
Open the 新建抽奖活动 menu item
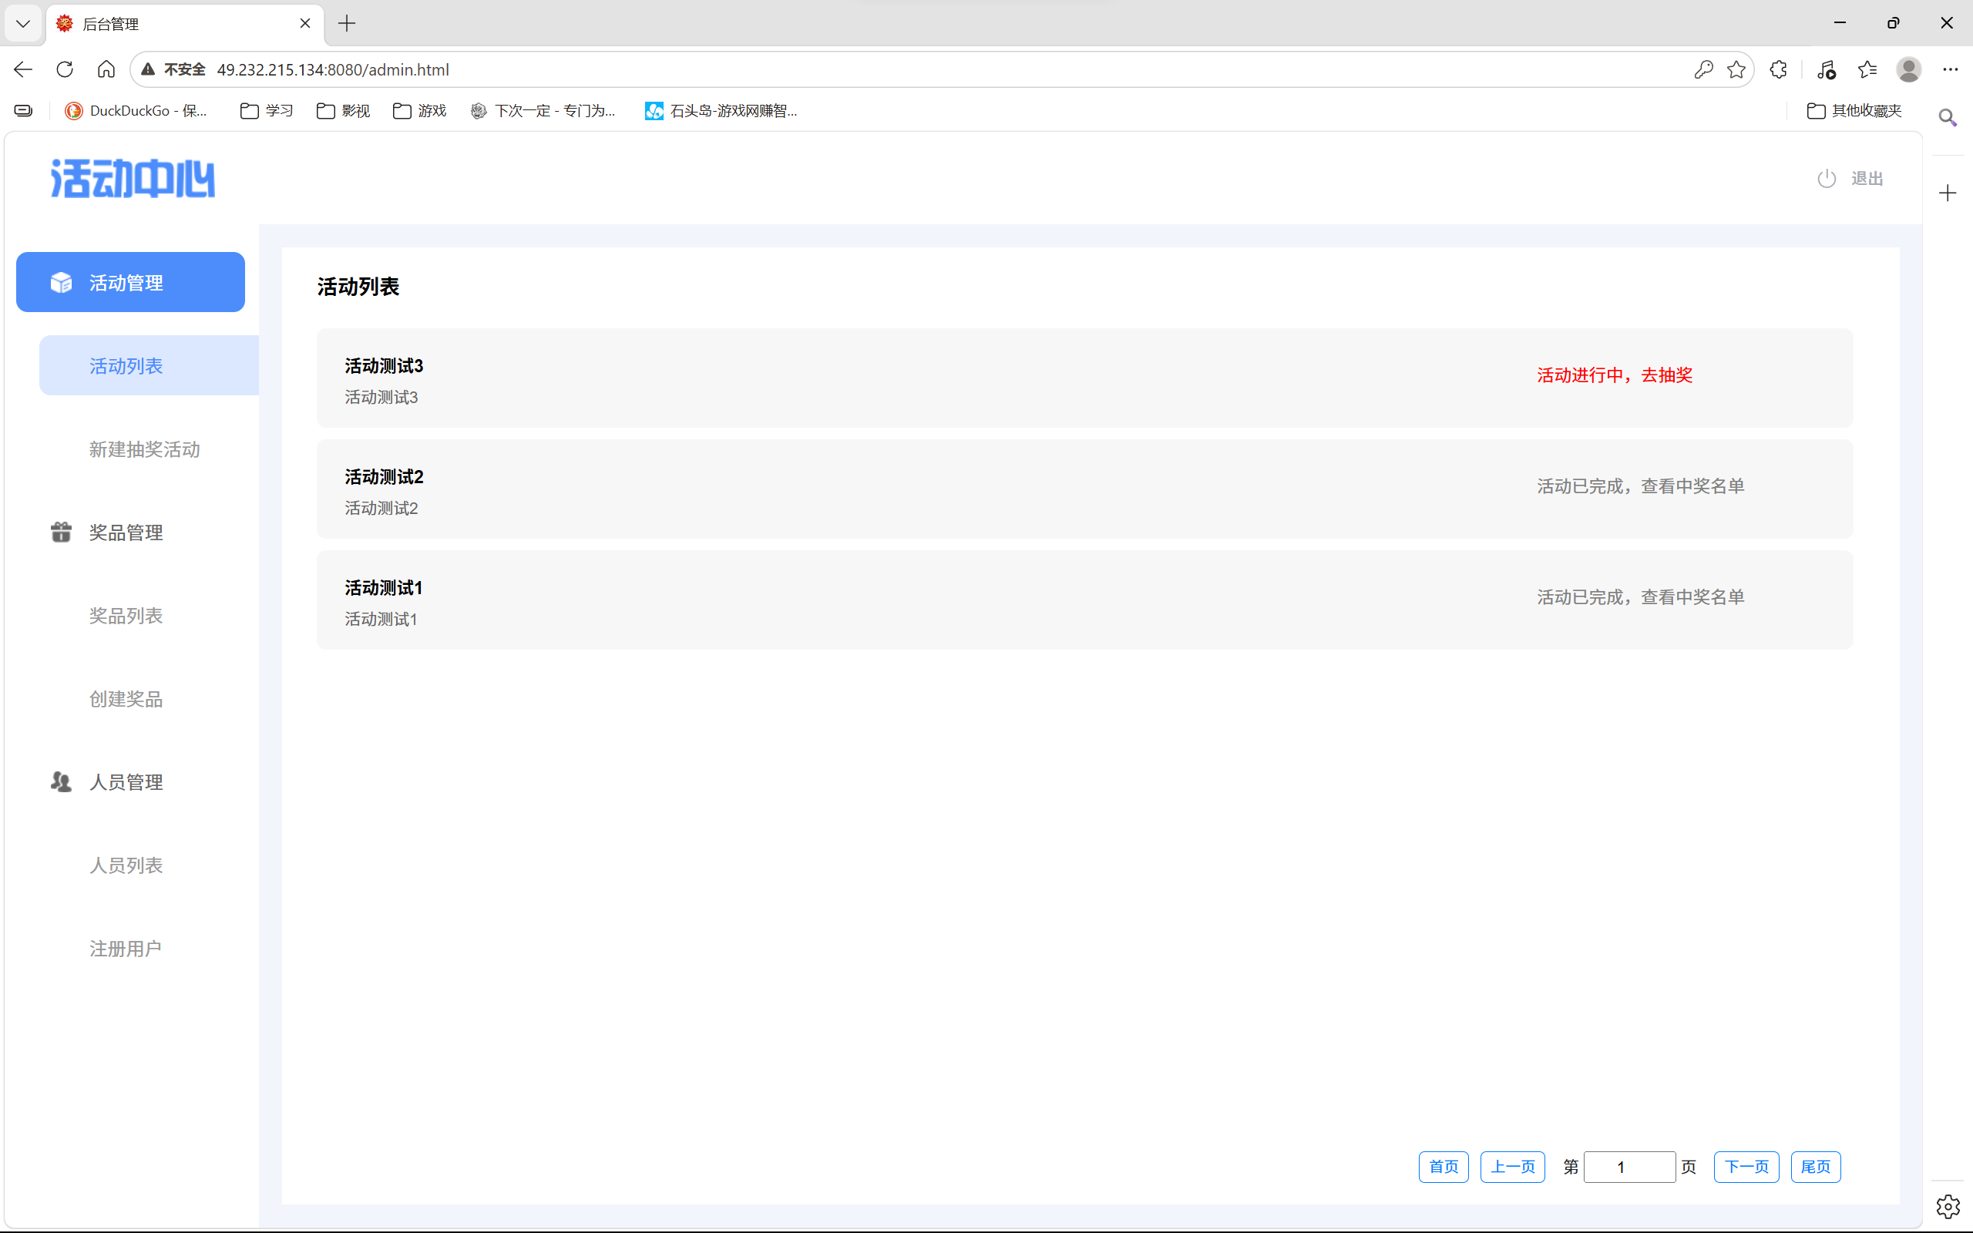point(144,449)
